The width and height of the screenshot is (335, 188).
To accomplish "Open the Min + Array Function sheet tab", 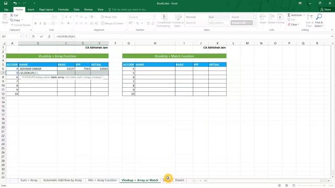I will tap(103, 180).
